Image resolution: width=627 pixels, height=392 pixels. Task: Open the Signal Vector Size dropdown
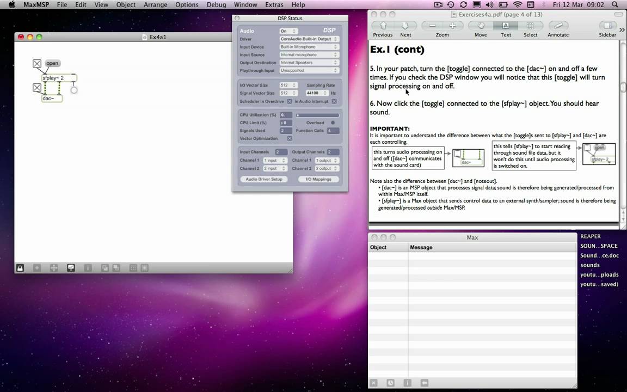[x=288, y=93]
